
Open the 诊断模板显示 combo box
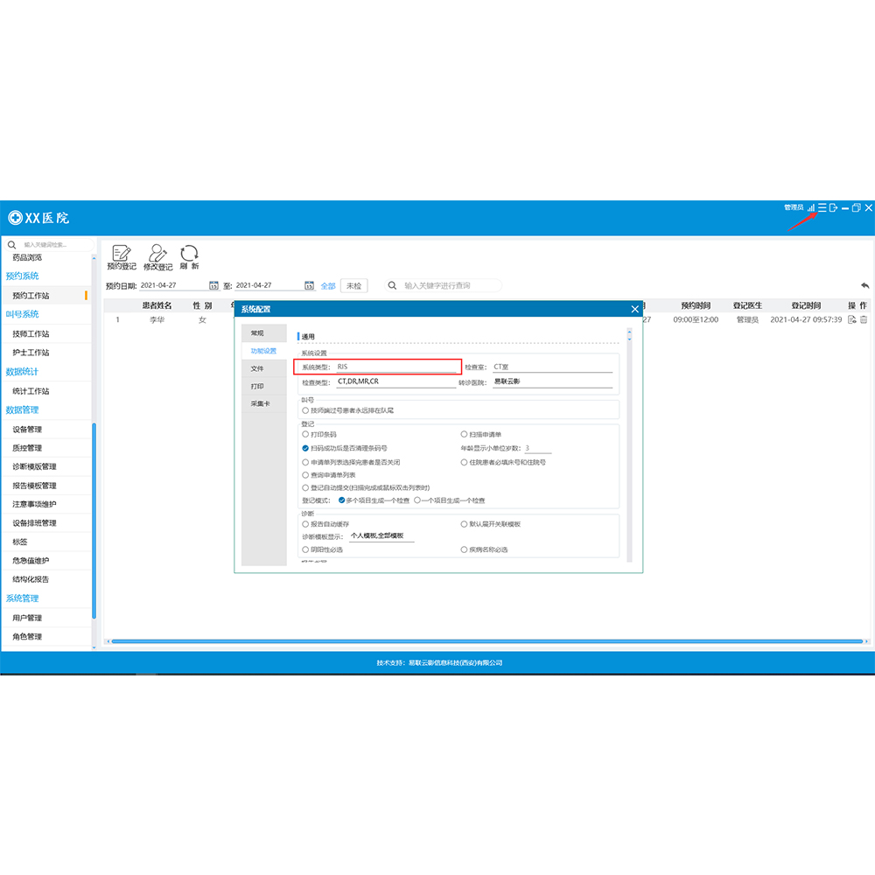point(381,535)
